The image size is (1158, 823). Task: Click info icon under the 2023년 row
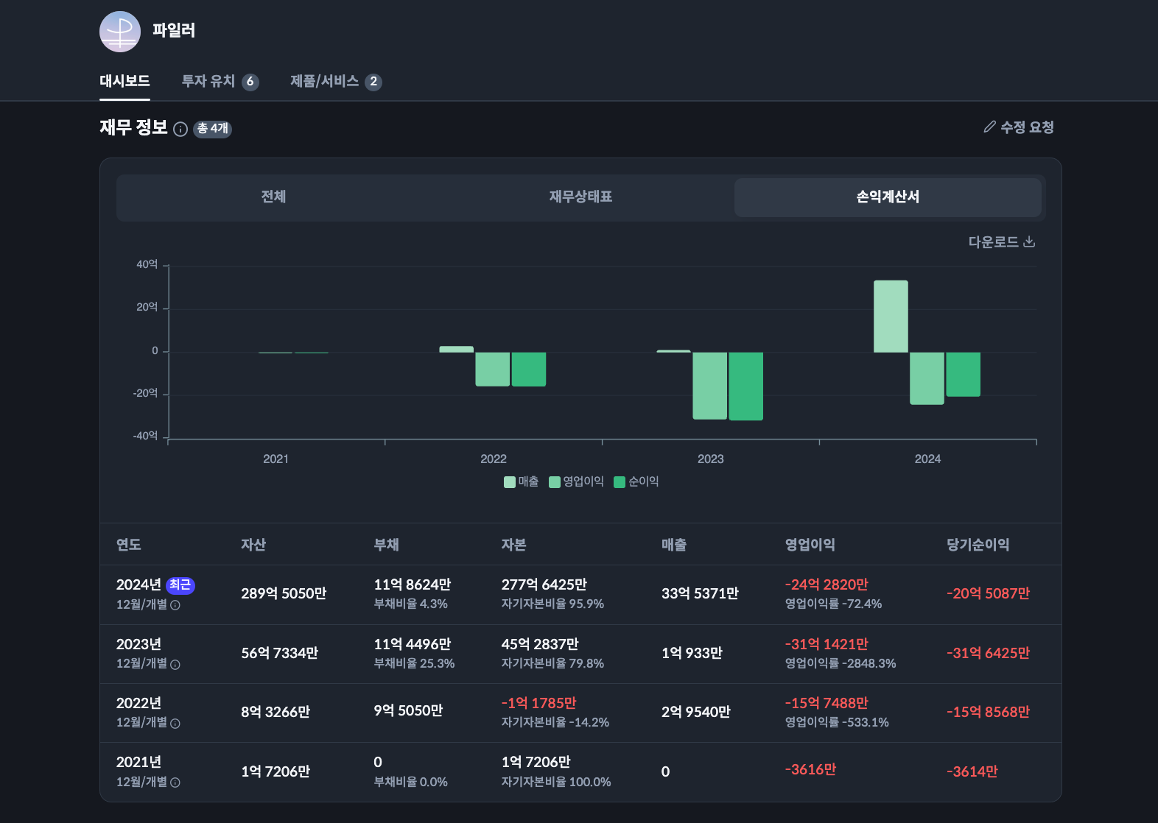pyautogui.click(x=175, y=665)
